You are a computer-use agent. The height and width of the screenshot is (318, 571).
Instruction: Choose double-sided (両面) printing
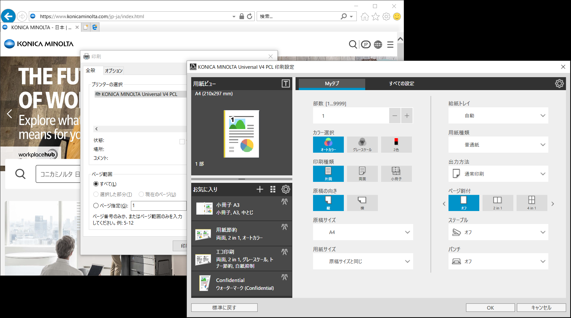click(362, 174)
